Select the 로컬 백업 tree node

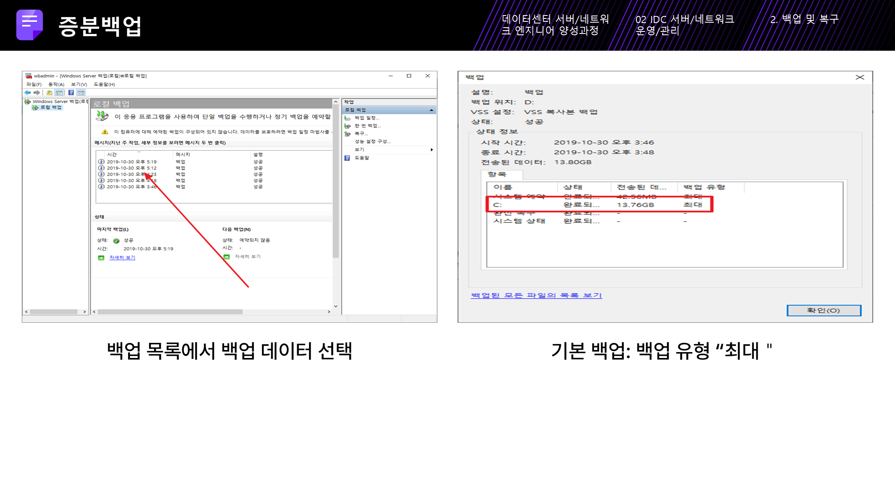(x=51, y=108)
